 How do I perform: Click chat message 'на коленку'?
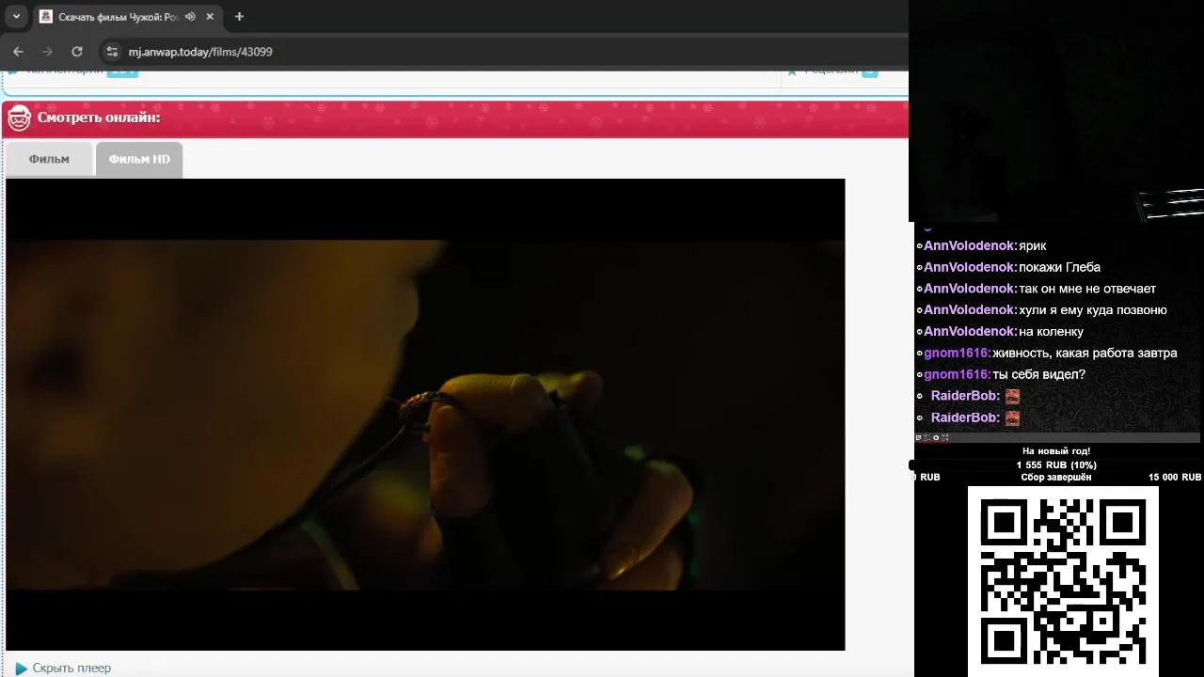[1052, 332]
